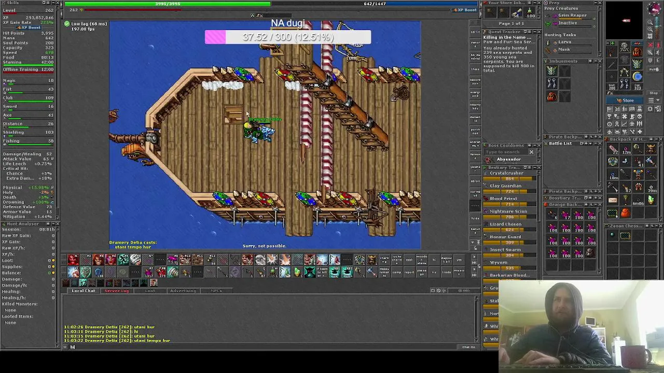This screenshot has width=664, height=373.
Task: Click the Stop button under the minimap controls
Action: click(x=654, y=93)
